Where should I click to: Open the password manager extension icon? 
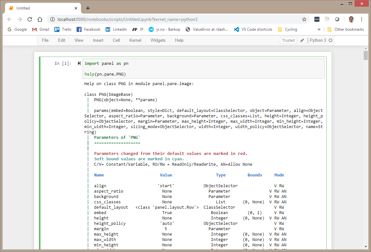coord(317,19)
